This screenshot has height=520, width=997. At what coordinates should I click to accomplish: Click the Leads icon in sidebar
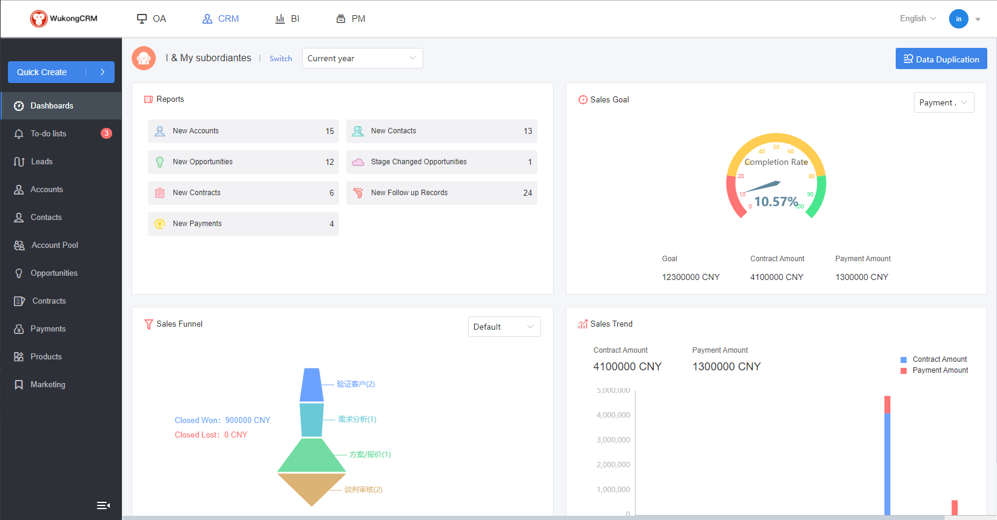pyautogui.click(x=19, y=162)
